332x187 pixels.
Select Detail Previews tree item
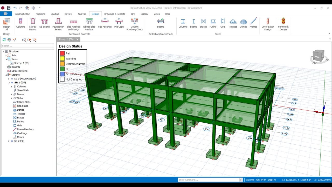(19, 71)
